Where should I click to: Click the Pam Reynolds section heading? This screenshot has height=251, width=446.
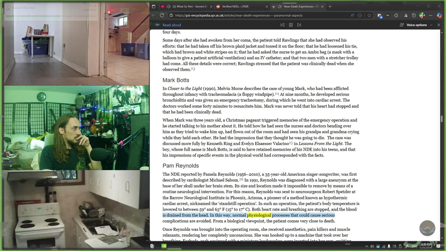pyautogui.click(x=180, y=166)
